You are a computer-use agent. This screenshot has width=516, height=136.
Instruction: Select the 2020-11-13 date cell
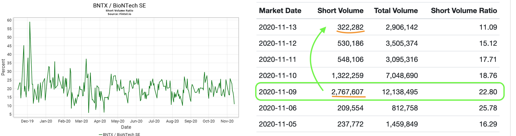[278, 27]
